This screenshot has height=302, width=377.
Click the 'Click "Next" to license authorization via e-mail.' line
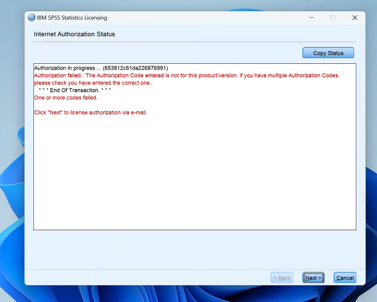click(x=91, y=112)
